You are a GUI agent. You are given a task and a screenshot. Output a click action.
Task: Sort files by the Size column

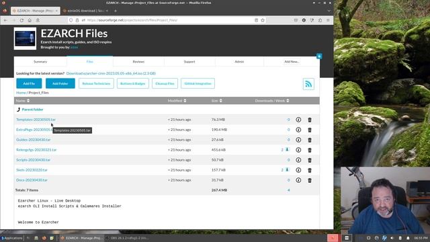pyautogui.click(x=216, y=101)
